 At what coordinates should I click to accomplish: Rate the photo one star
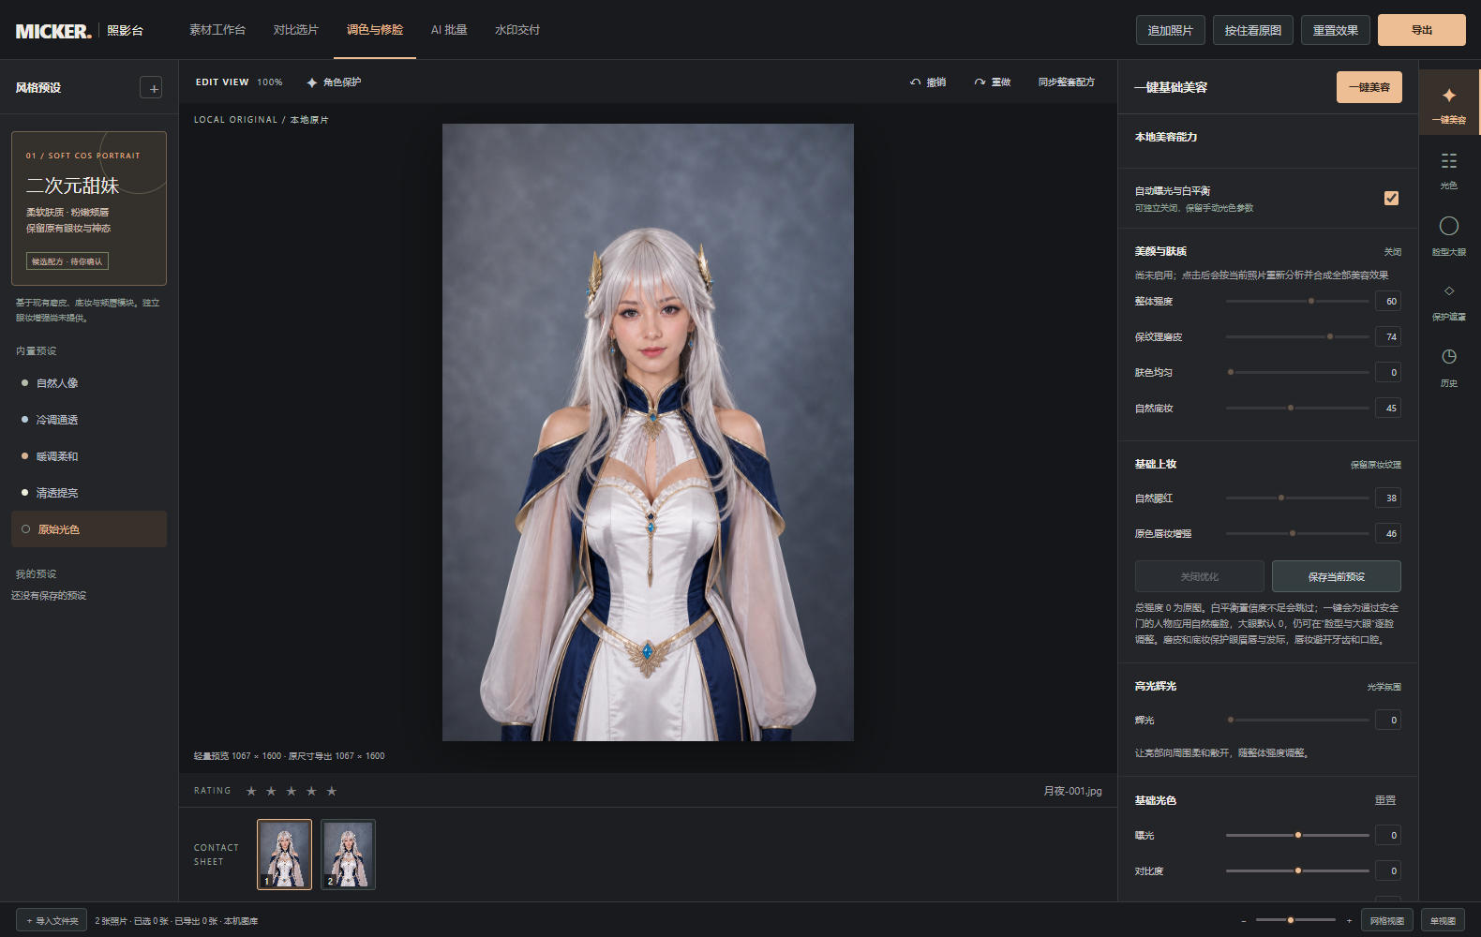coord(251,791)
